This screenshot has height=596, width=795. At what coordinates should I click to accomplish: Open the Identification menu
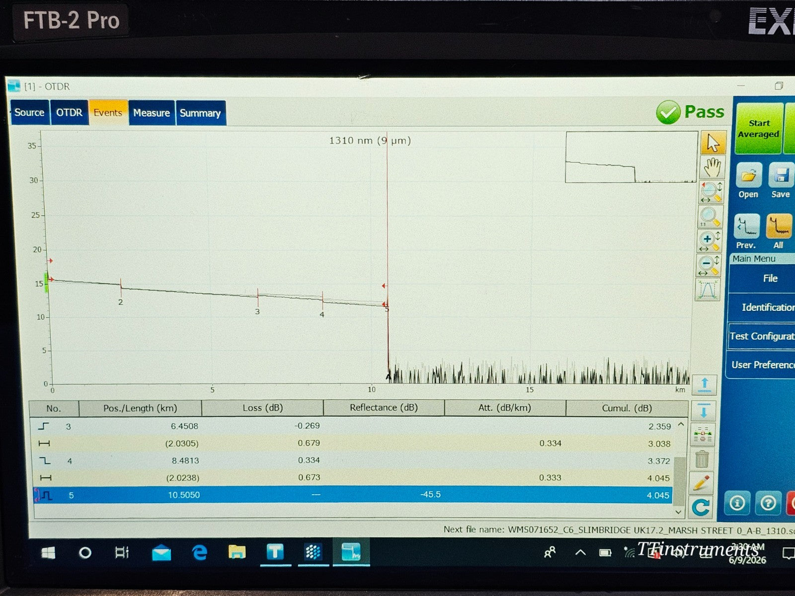click(x=761, y=307)
